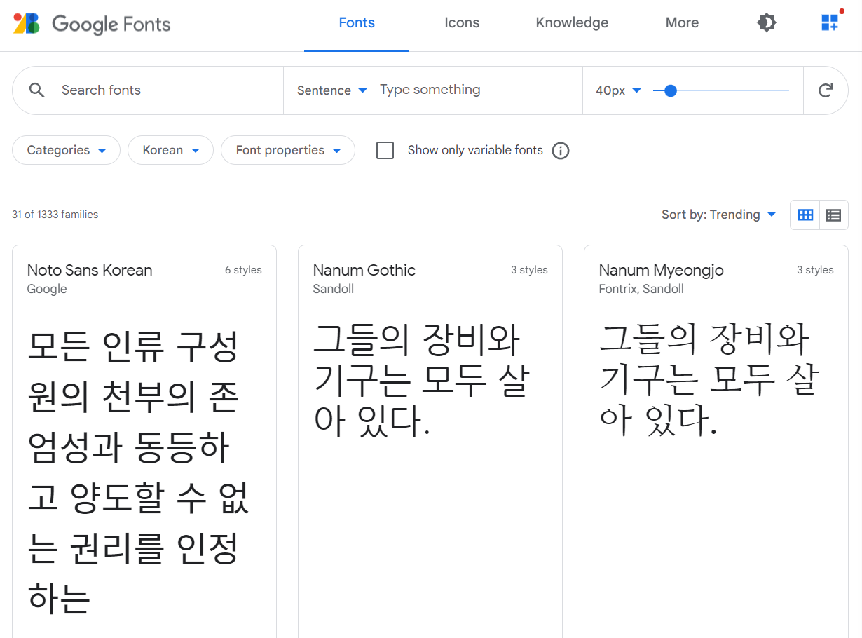Select the Icons tab
862x638 pixels.
click(462, 23)
